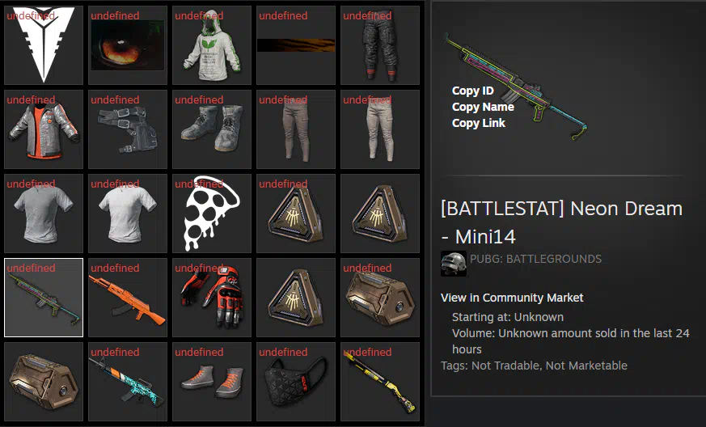Click the black padded pants item

(x=380, y=45)
